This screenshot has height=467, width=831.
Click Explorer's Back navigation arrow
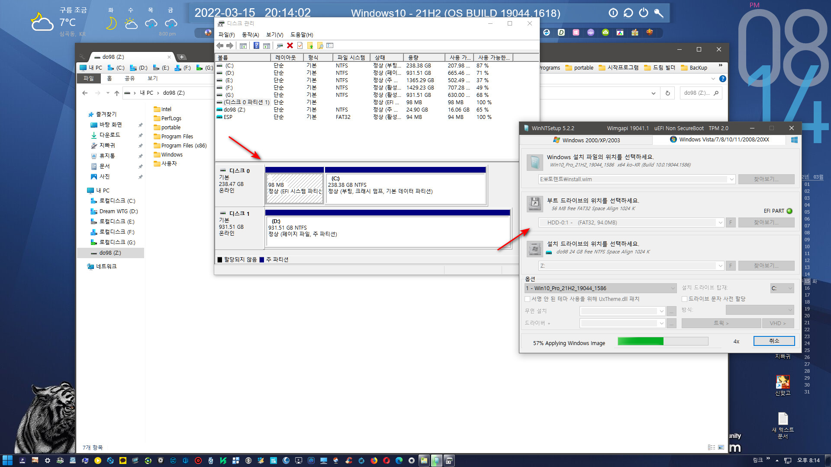click(85, 93)
